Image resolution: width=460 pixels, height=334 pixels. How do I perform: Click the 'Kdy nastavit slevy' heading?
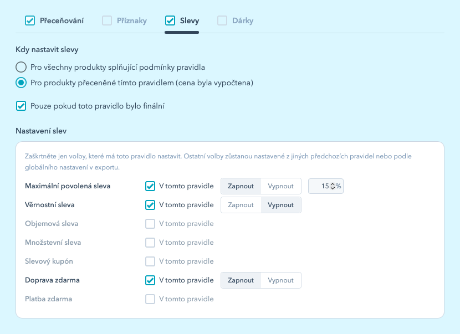tap(47, 49)
